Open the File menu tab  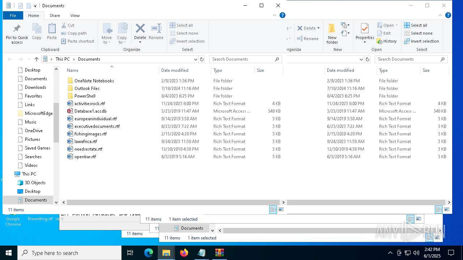pyautogui.click(x=13, y=16)
